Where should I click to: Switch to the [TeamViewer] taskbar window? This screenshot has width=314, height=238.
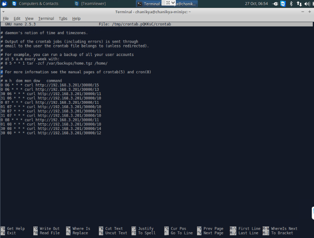click(x=90, y=4)
